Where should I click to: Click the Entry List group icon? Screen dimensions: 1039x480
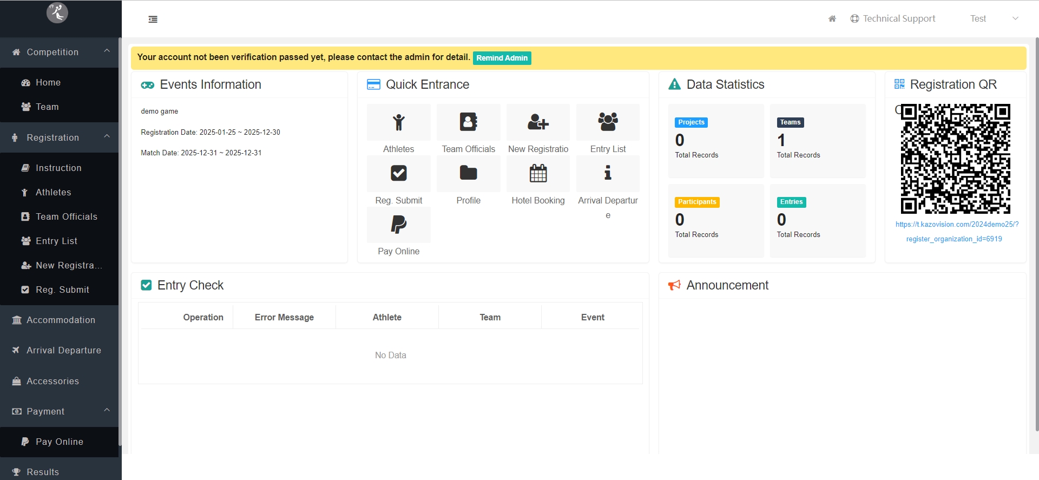pyautogui.click(x=608, y=122)
